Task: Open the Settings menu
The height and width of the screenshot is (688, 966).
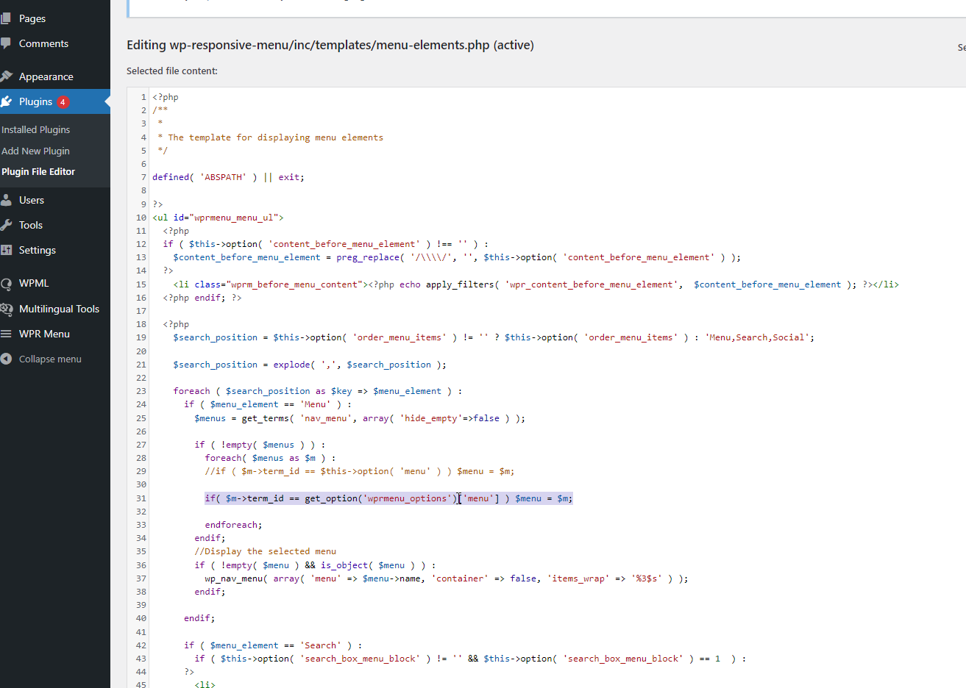Action: tap(38, 250)
